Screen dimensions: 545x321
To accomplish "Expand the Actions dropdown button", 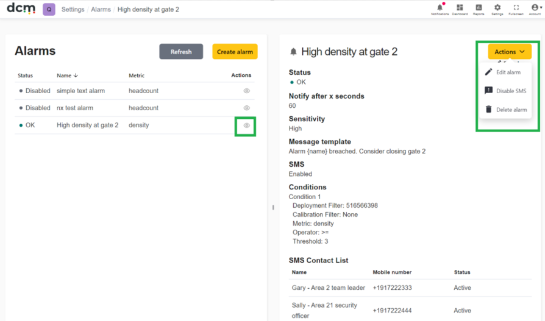I will (510, 52).
